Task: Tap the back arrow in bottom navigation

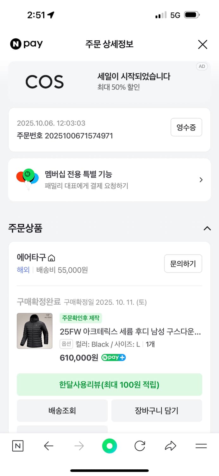Action: (x=48, y=446)
